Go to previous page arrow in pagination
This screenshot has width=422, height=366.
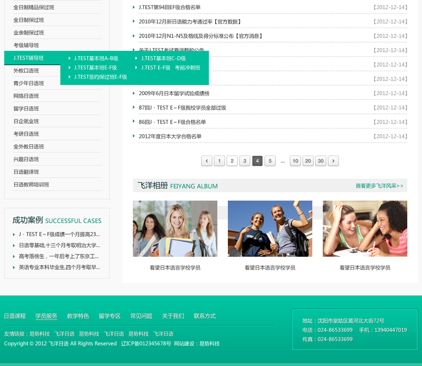[x=207, y=161]
